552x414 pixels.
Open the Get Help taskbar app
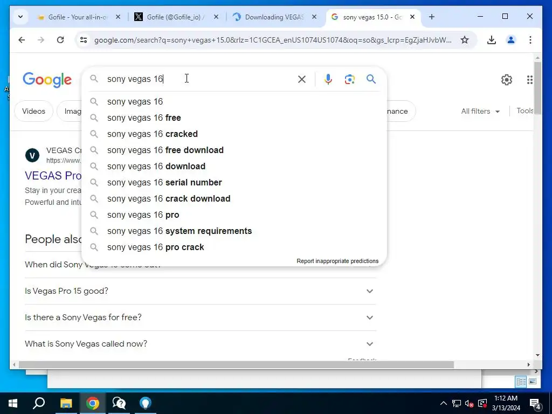point(119,403)
